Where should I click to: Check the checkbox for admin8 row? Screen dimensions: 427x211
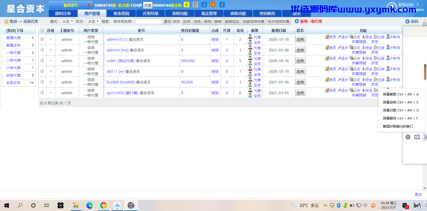coord(42,50)
